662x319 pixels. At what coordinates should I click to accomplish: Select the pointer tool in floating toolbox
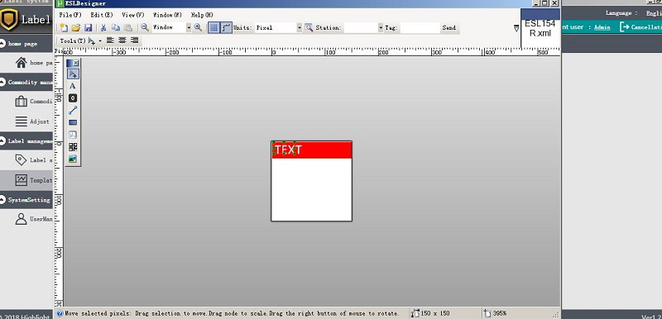pyautogui.click(x=73, y=74)
